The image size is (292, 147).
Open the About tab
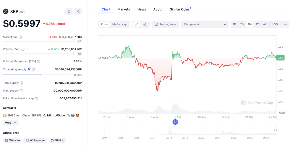(158, 9)
